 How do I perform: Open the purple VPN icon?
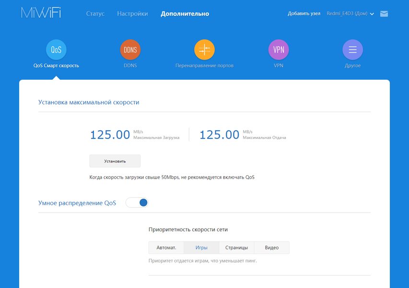278,49
